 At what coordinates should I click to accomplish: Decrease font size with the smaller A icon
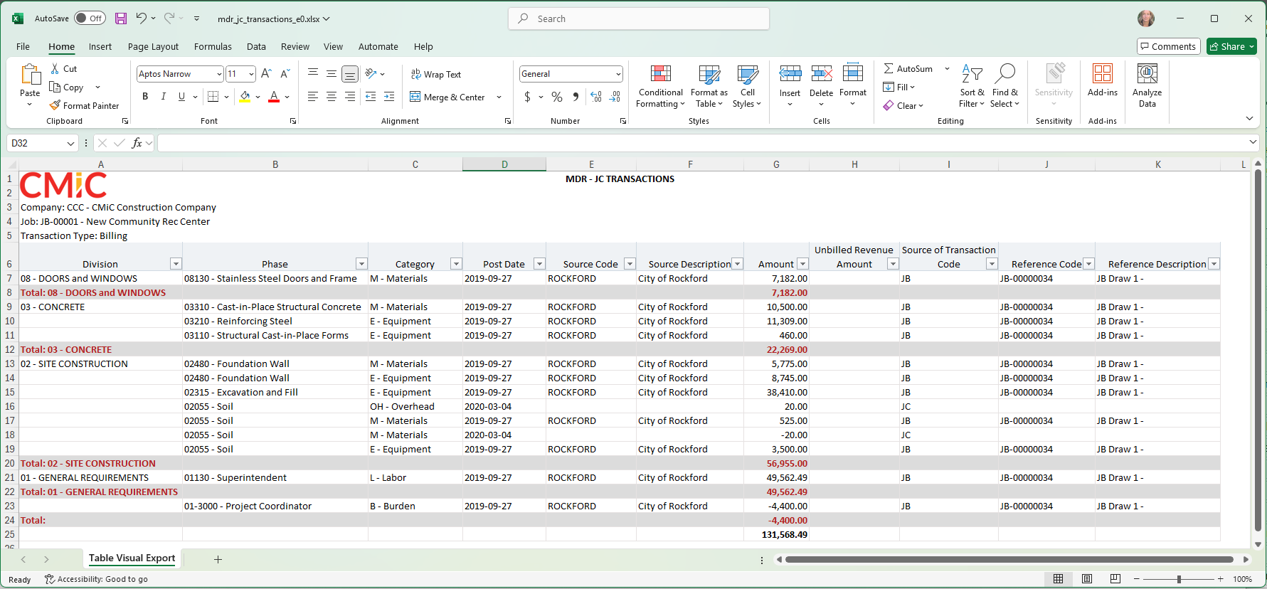point(285,74)
